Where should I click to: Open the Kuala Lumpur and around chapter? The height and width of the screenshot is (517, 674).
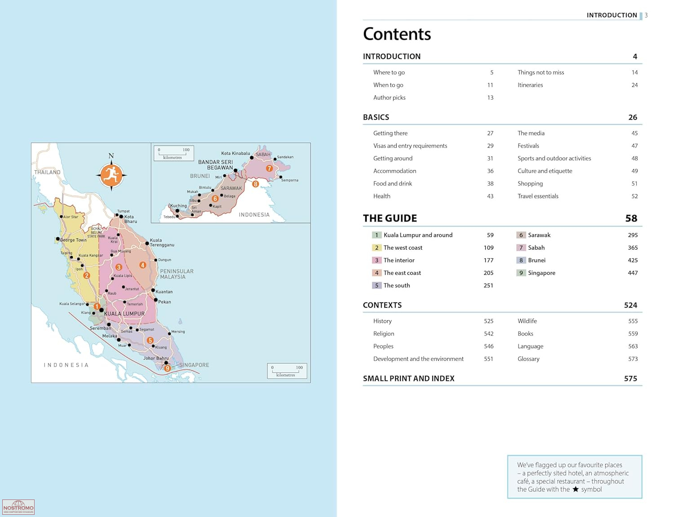[418, 235]
